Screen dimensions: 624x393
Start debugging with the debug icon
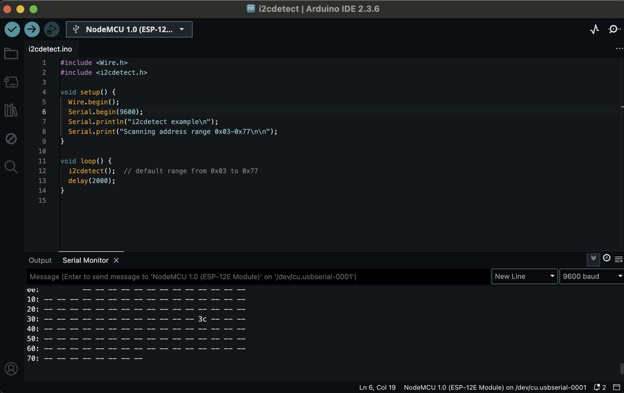tap(52, 29)
